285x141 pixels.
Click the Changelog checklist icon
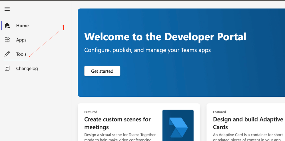click(x=7, y=68)
